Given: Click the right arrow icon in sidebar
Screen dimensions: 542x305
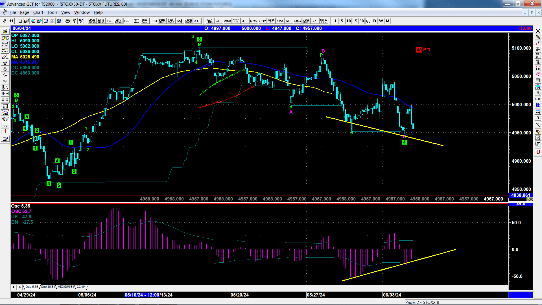Looking at the screenshot, I should coord(5,81).
